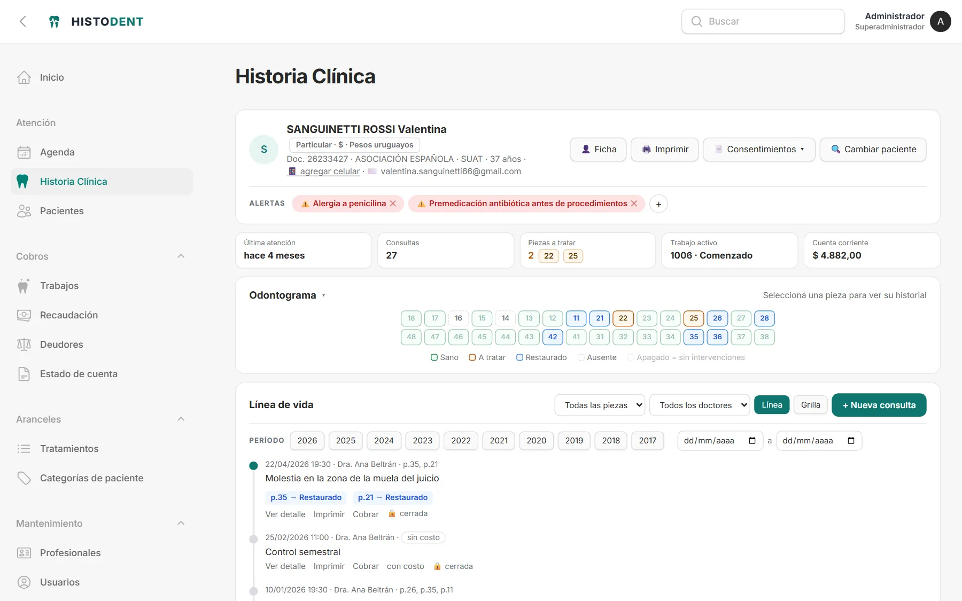Collapse the Cobros sidebar section

181,256
